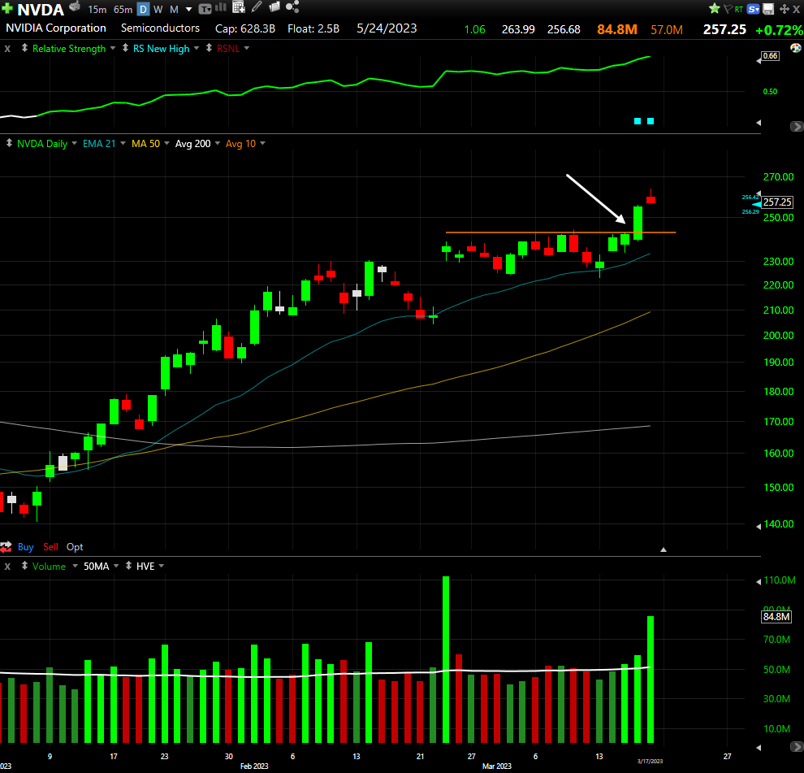Click the reorder arrows beside RSNL
The height and width of the screenshot is (773, 804).
click(209, 48)
